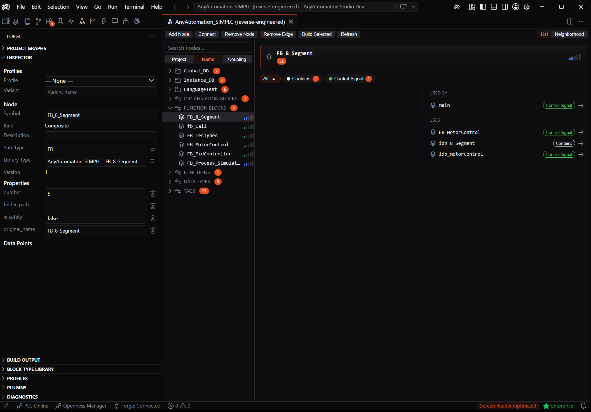Image resolution: width=591 pixels, height=412 pixels.
Task: Open the Terminal menu
Action: click(x=134, y=7)
